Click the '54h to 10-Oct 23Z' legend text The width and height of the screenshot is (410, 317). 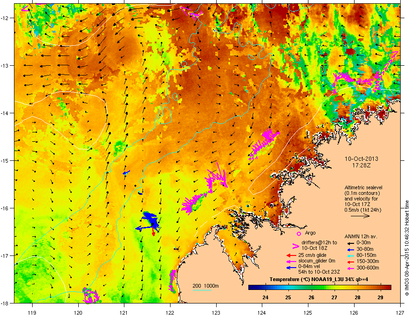319,272
